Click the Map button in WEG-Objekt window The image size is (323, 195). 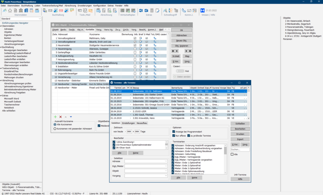(187, 56)
